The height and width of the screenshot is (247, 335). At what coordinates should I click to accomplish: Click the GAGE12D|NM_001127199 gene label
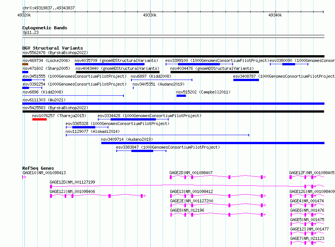pyautogui.click(x=72, y=182)
